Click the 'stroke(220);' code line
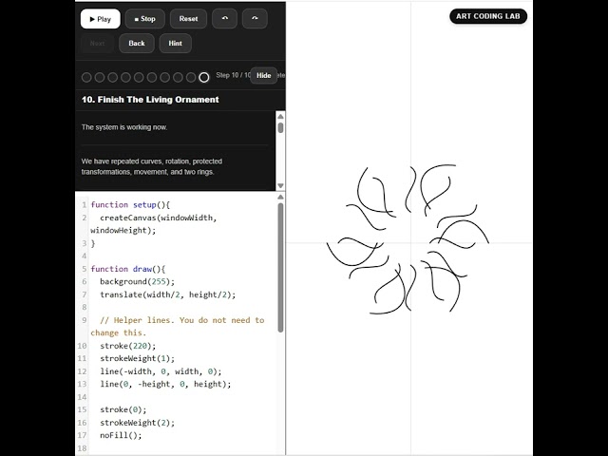608x456 pixels. [x=128, y=346]
